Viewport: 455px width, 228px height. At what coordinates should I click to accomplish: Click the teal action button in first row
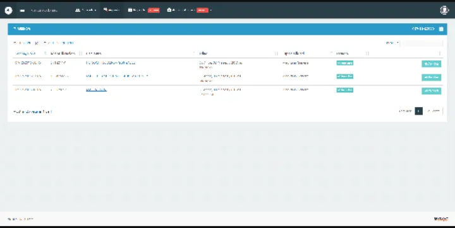pyautogui.click(x=431, y=64)
